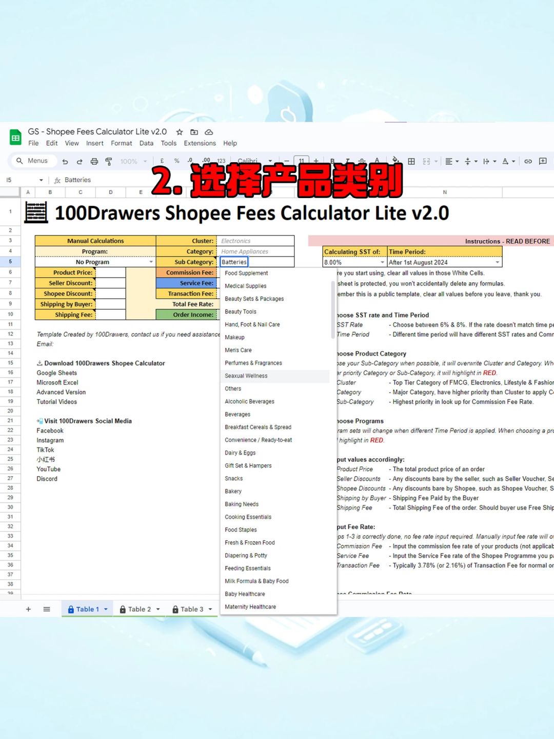Open the Tutorial Videos link

(57, 402)
